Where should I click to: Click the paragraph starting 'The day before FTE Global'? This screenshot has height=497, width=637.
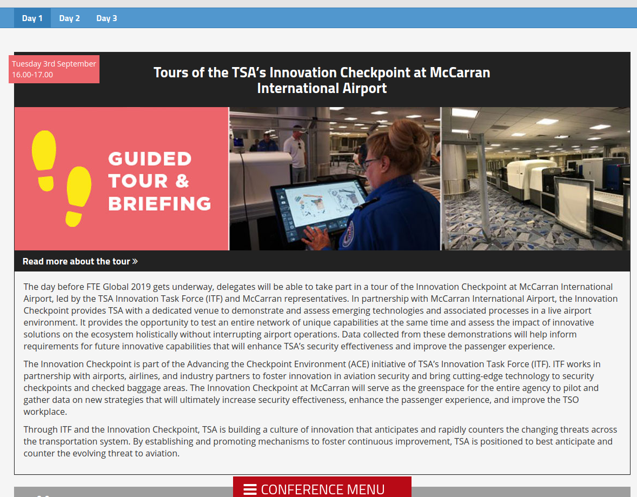(321, 316)
